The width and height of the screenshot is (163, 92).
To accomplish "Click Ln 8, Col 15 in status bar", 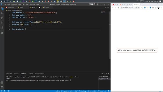I will click(x=59, y=91).
